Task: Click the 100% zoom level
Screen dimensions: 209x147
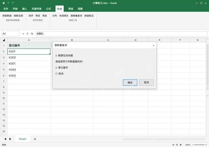Action: click(188, 145)
